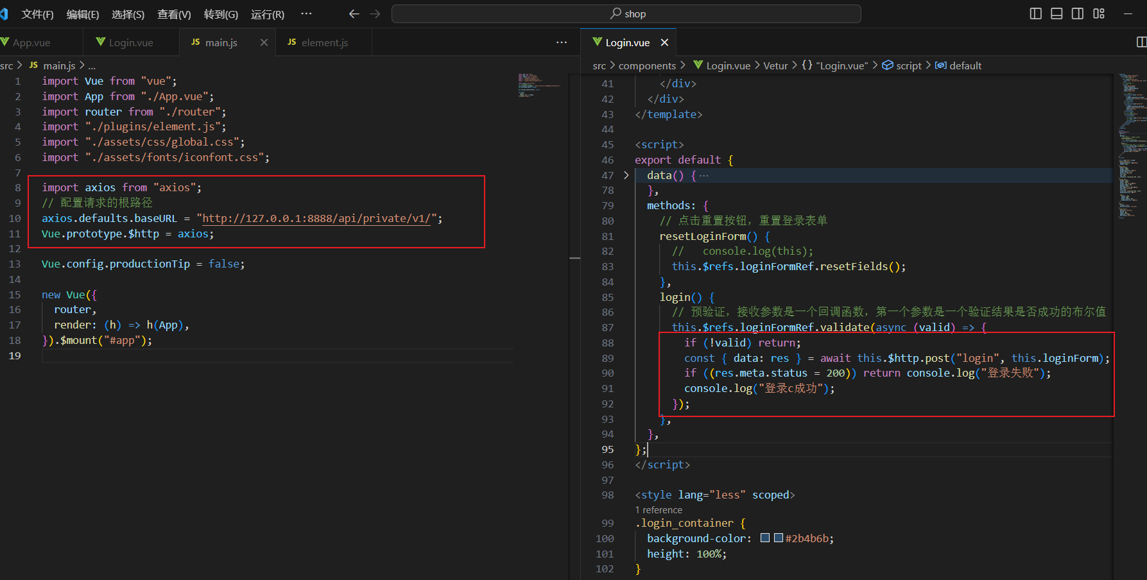The height and width of the screenshot is (580, 1147).
Task: Click the go back arrow
Action: coord(354,13)
